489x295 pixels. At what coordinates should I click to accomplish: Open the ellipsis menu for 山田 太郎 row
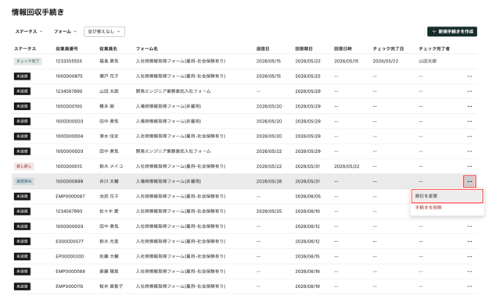click(x=469, y=91)
